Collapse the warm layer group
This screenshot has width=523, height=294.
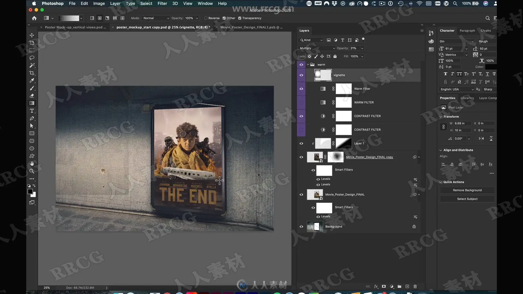coord(308,65)
